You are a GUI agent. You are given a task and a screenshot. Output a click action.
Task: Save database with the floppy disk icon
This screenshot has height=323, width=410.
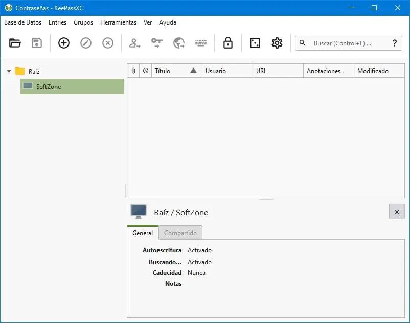(x=37, y=43)
